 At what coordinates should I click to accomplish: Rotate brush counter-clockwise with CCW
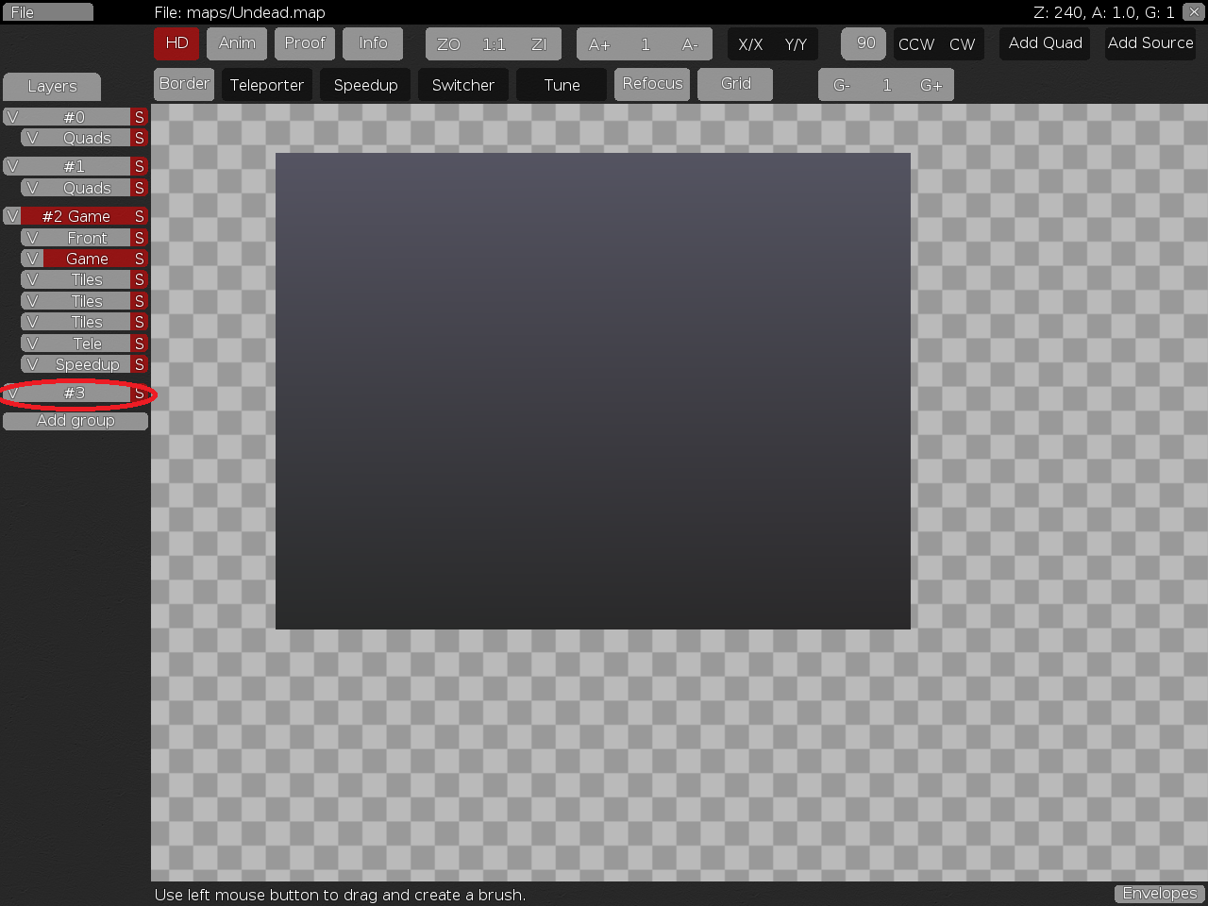(x=915, y=44)
